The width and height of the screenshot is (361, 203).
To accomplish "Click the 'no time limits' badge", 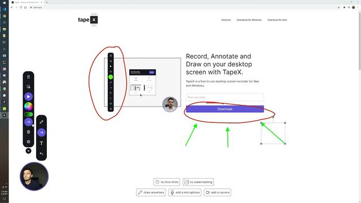I will click(x=166, y=182).
